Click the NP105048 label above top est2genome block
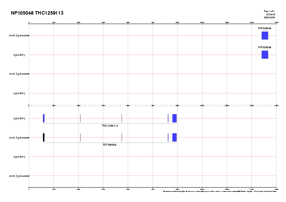The image size is (286, 202). tap(265, 28)
